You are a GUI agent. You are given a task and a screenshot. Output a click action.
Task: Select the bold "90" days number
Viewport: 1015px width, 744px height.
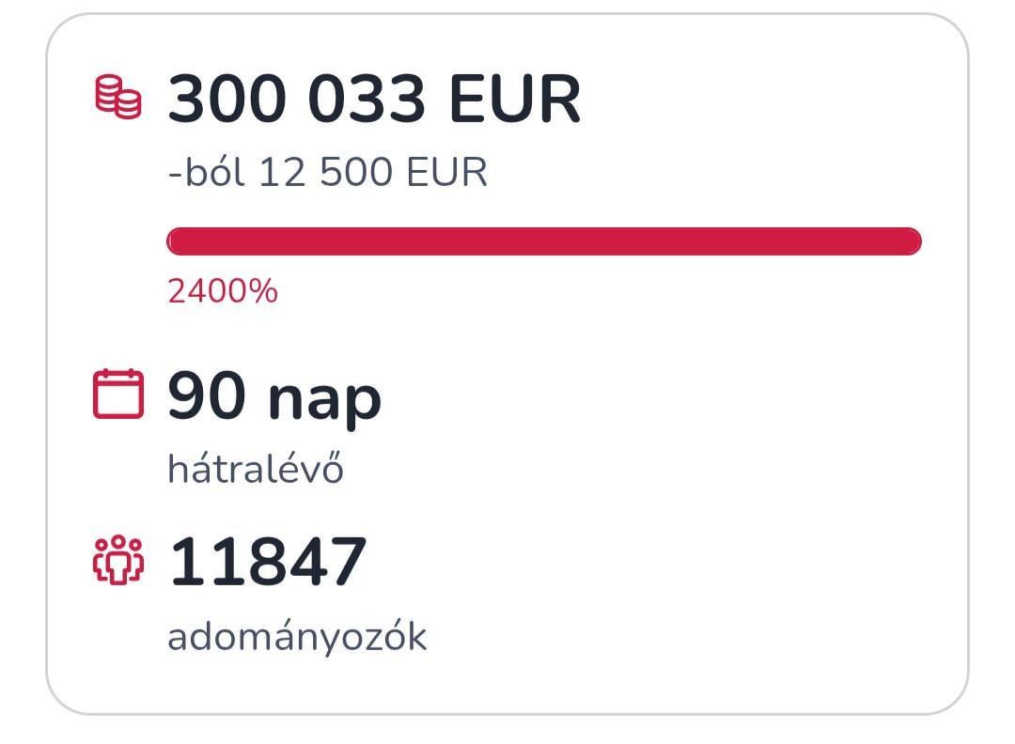pyautogui.click(x=210, y=396)
